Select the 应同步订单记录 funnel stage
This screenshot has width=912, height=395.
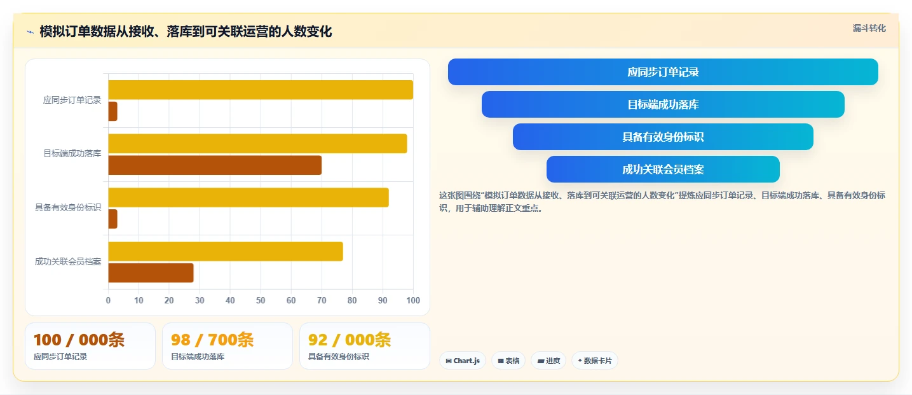663,72
